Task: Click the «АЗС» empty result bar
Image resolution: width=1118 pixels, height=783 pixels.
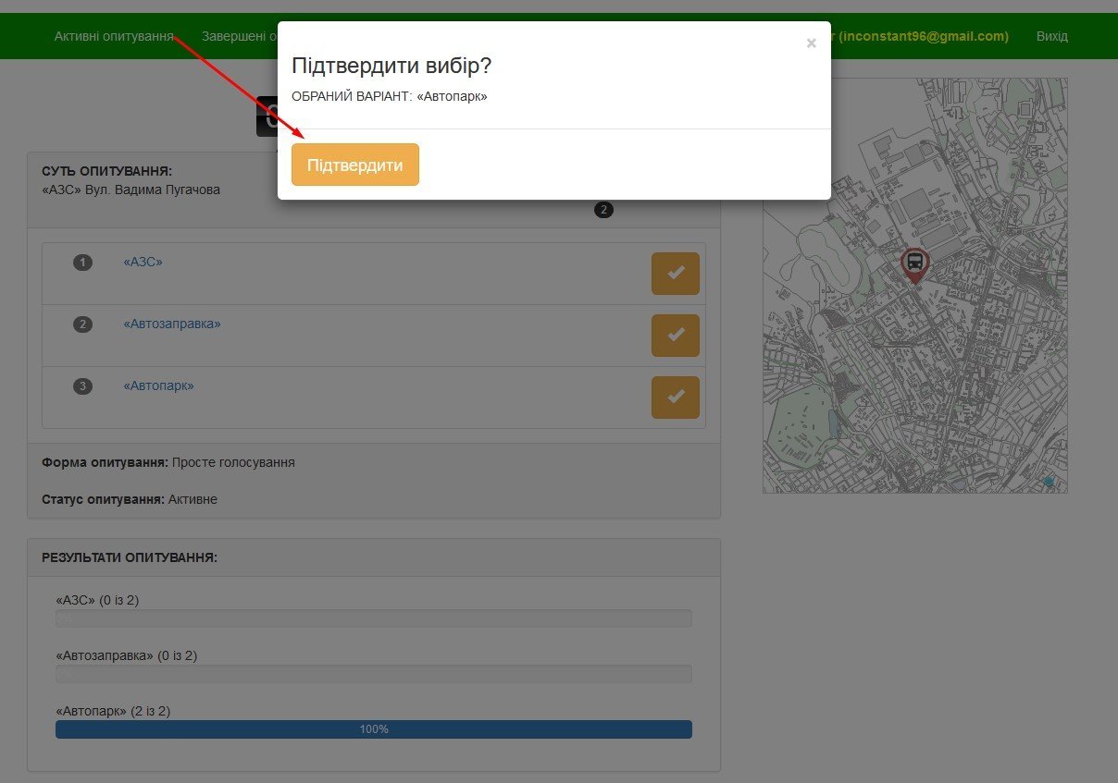Action: pyautogui.click(x=373, y=618)
